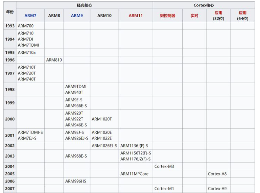The image size is (260, 193).
Task: Select the ARM968E-S cell
Action: click(76, 156)
